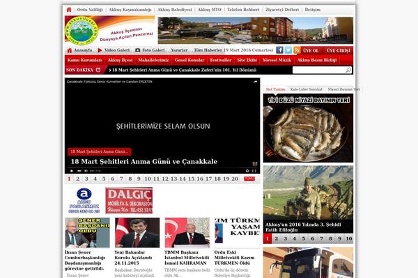Click the red home icon in top bar
This screenshot has width=418, height=278.
coord(69,10)
